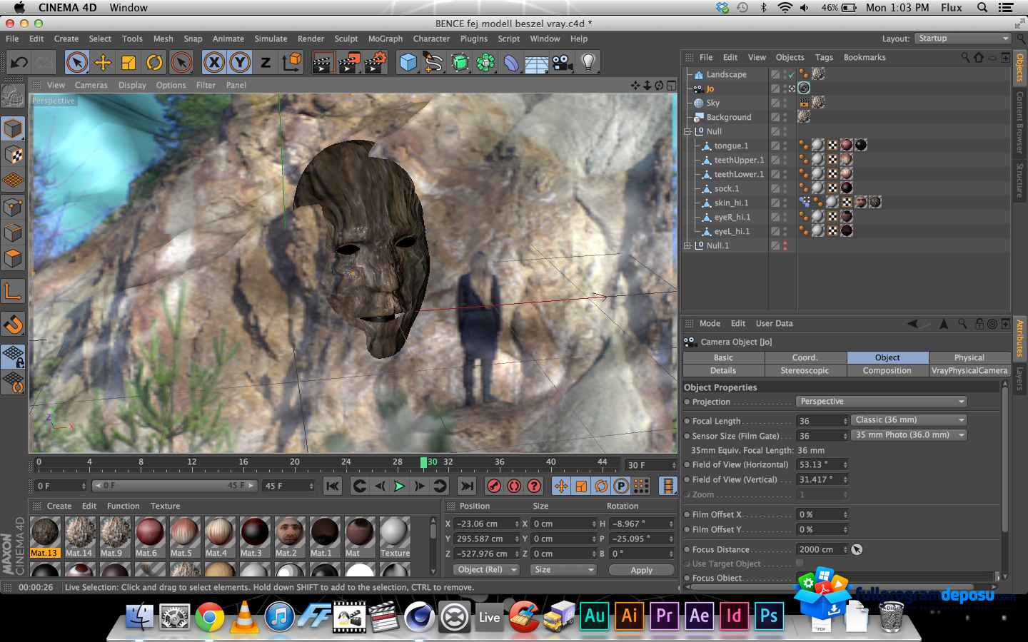Select the Rotate tool
1028x642 pixels.
[154, 63]
